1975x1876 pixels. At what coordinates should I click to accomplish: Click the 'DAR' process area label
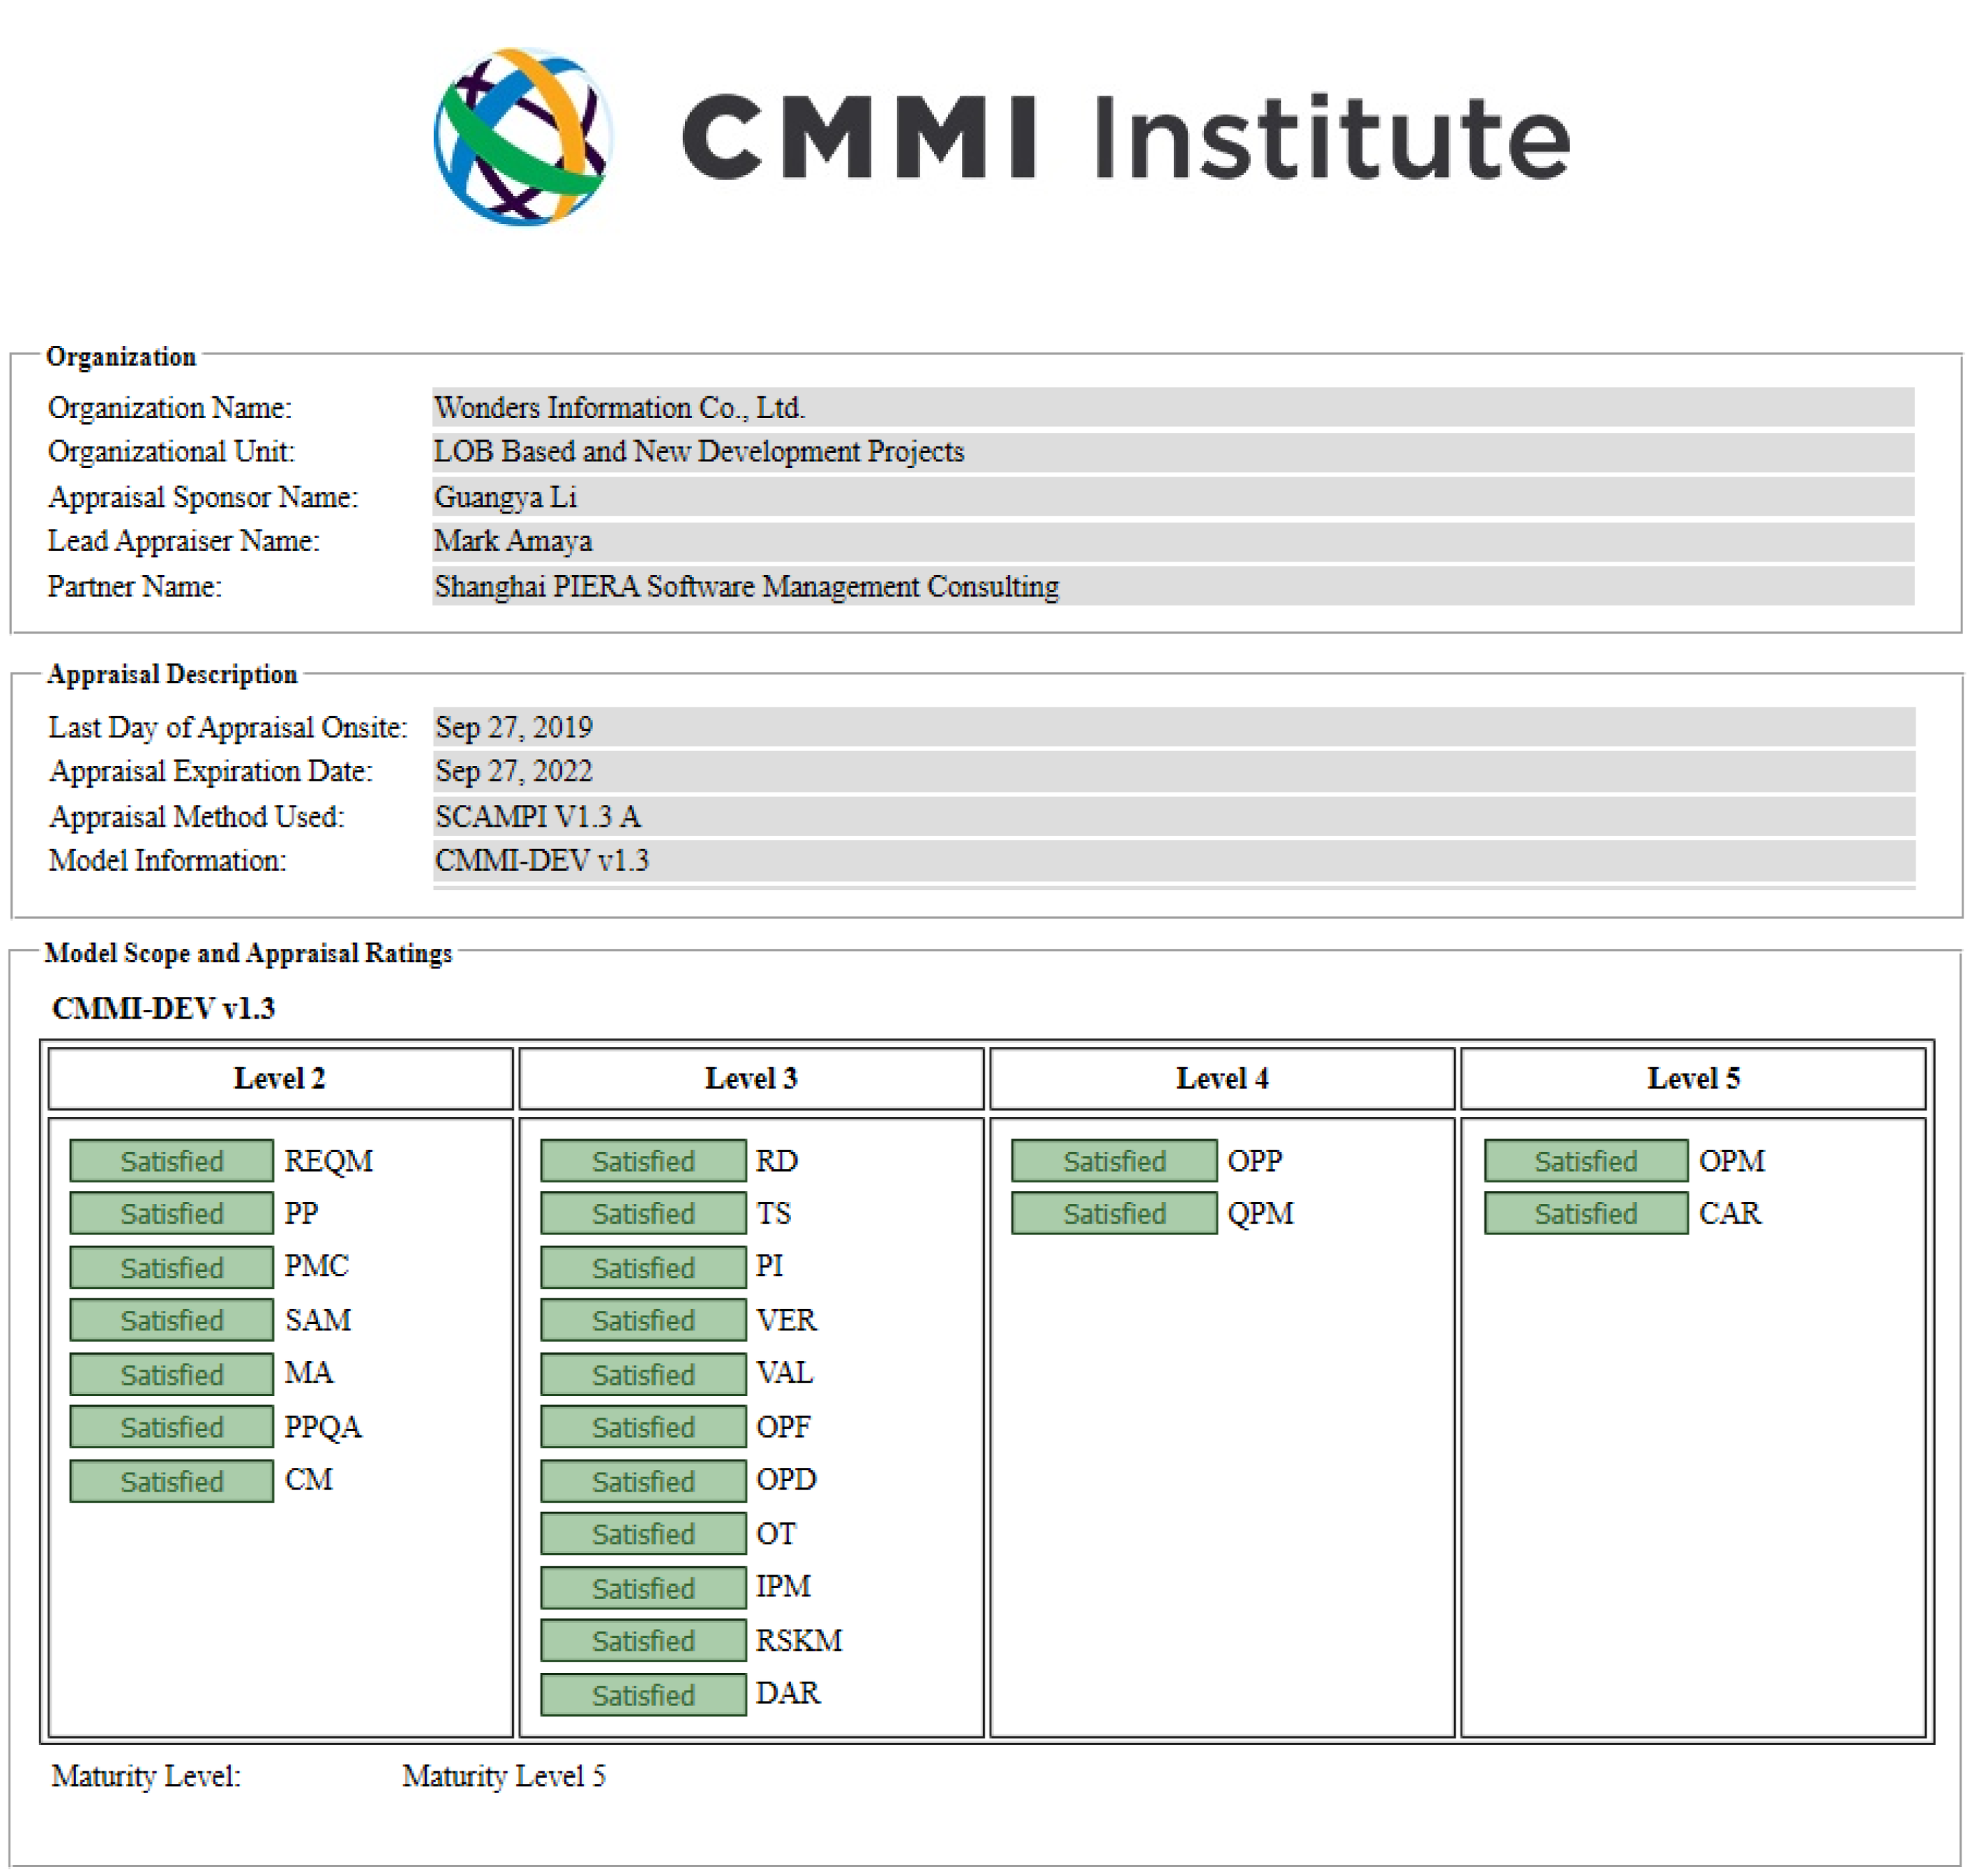tap(788, 1693)
